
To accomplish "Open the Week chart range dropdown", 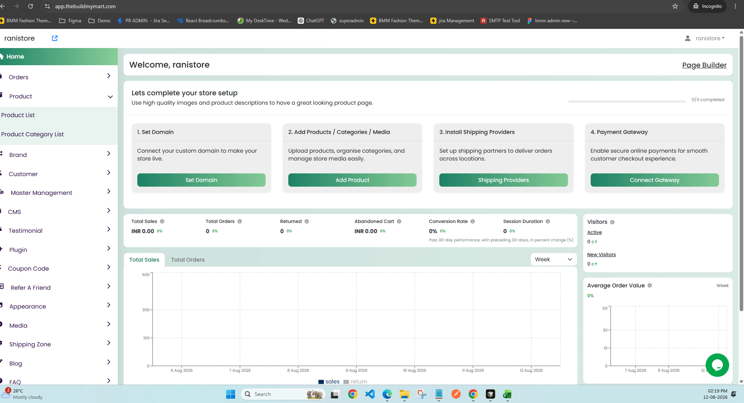I will click(554, 259).
